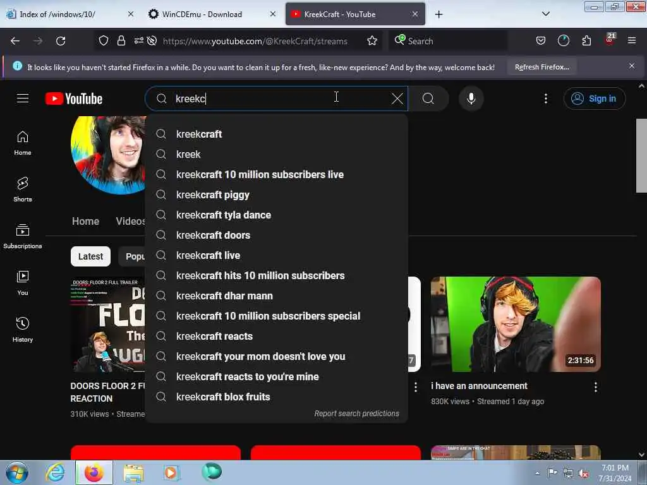Focus the Firefox URL address bar
This screenshot has height=485, width=647.
coord(255,41)
